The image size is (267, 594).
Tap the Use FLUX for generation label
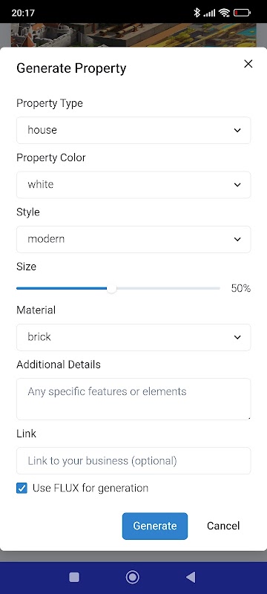(90, 488)
